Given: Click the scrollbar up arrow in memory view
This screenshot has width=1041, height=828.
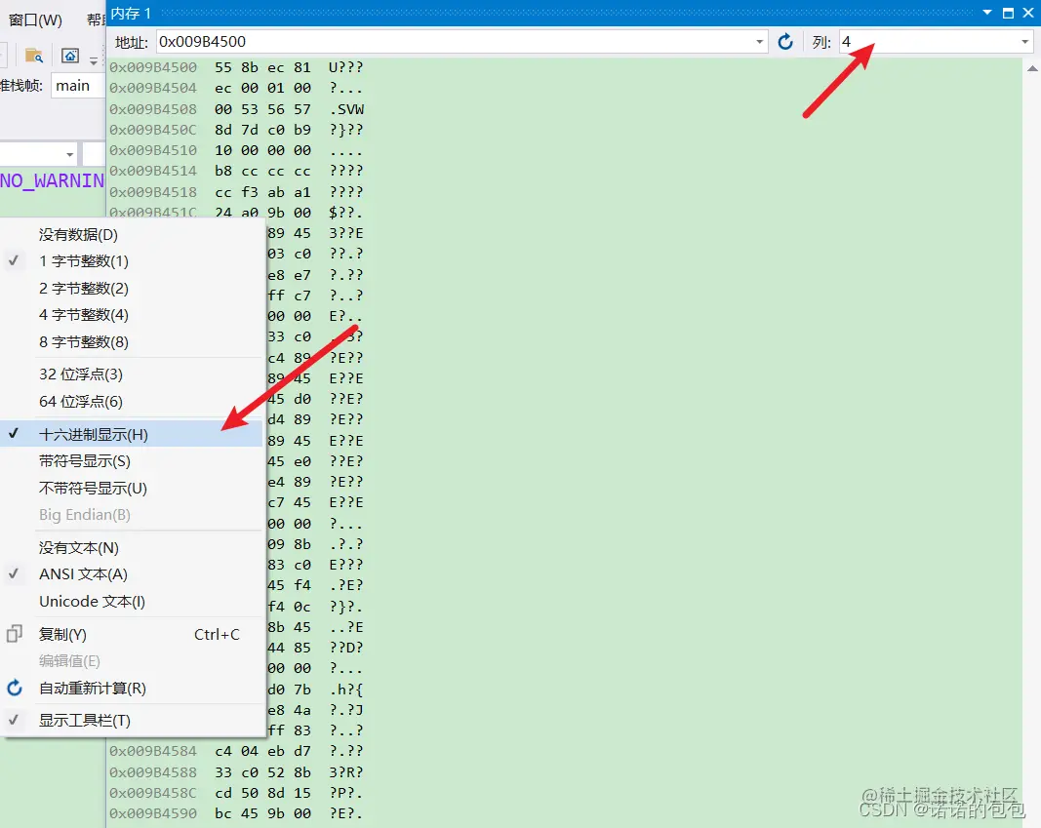Looking at the screenshot, I should pos(1032,67).
